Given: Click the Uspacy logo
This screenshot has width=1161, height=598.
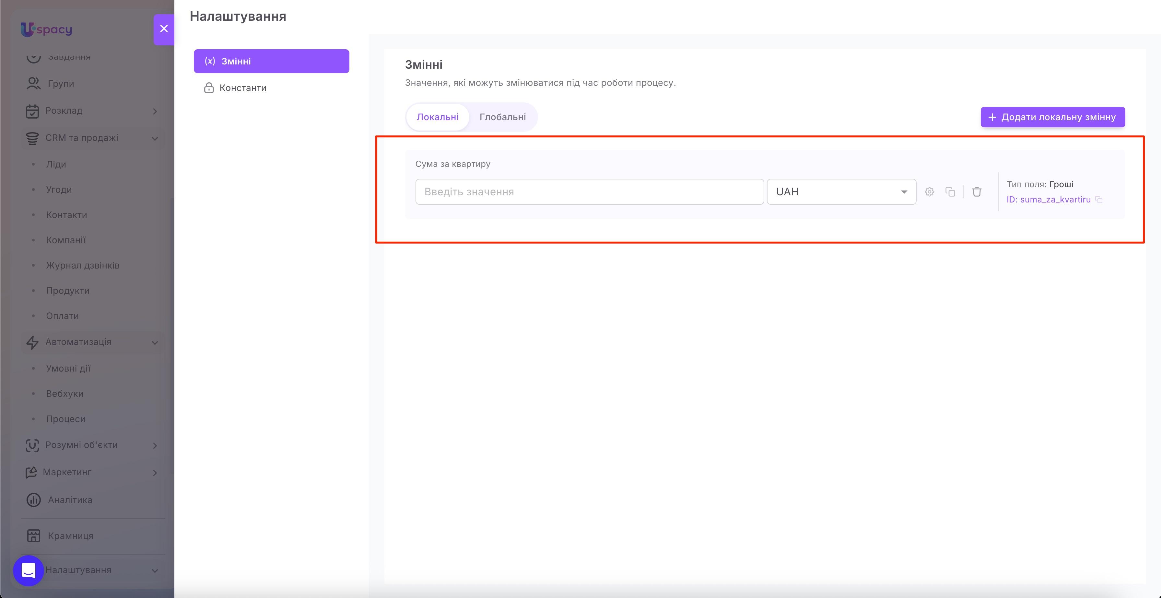Looking at the screenshot, I should 46,29.
